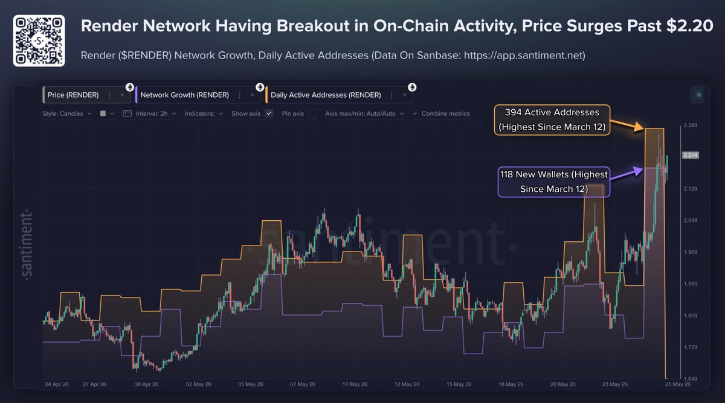Select the Daily Active Addresses (RENDER) tab

tap(325, 95)
